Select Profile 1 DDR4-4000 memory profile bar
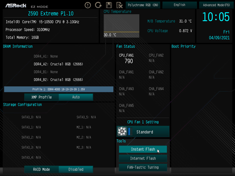 pos(58,89)
